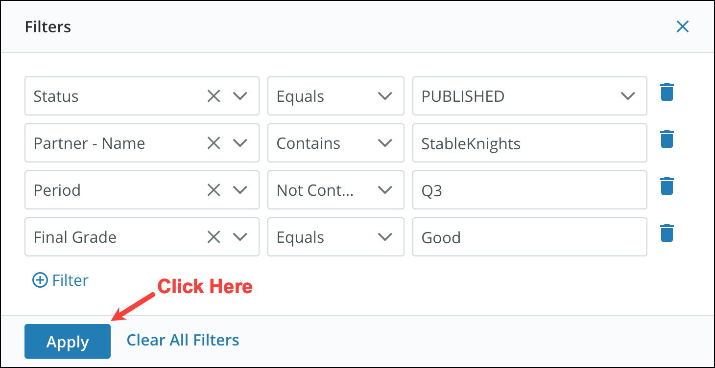
Task: Clear the Final Grade field selection
Action: pos(214,237)
